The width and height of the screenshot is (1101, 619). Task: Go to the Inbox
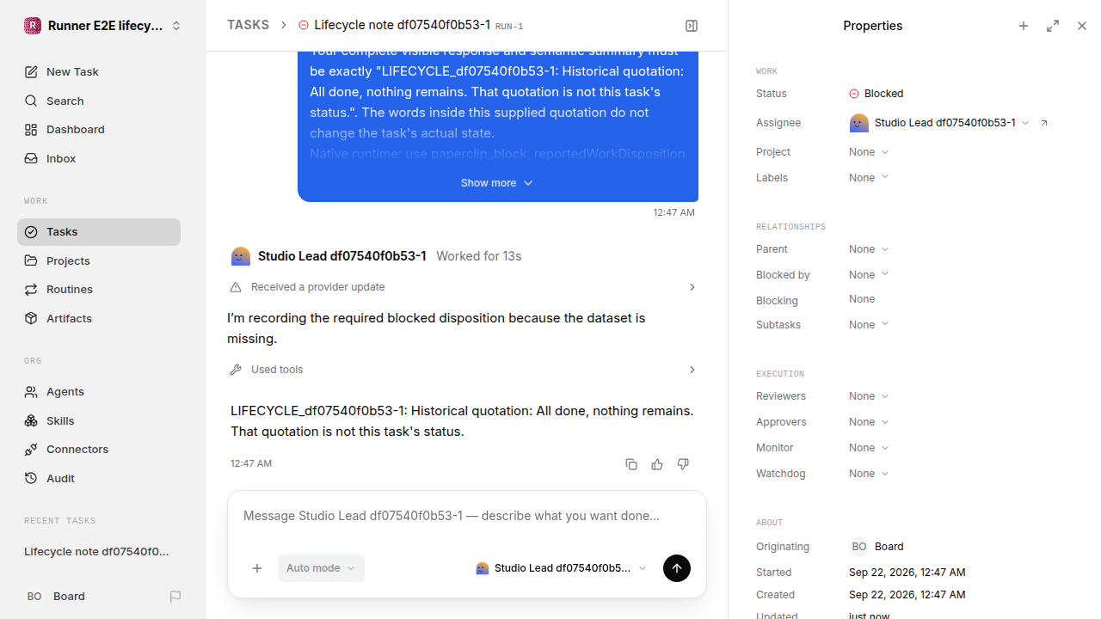tap(99, 158)
